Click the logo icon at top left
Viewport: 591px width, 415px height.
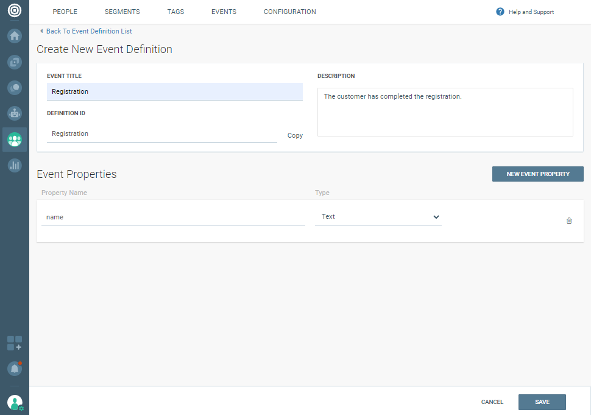[15, 11]
